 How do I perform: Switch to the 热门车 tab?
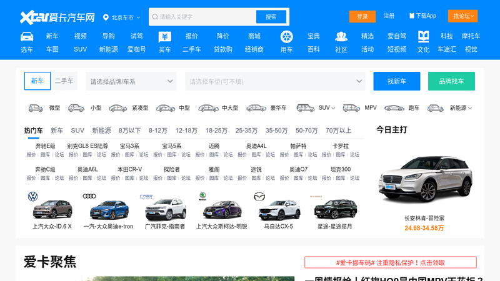pyautogui.click(x=34, y=131)
